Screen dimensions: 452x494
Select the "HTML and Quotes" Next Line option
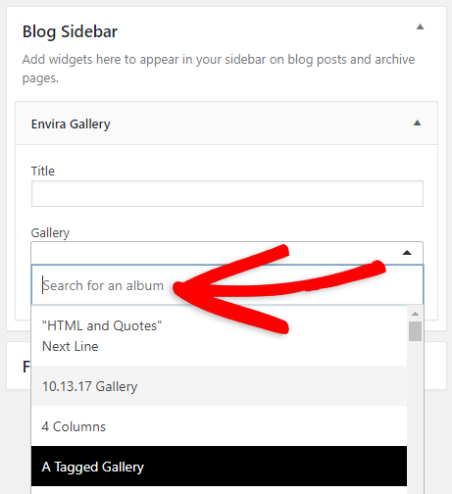[220, 336]
